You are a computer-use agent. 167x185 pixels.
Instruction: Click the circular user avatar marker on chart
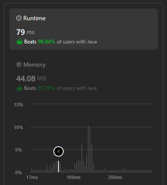59,151
